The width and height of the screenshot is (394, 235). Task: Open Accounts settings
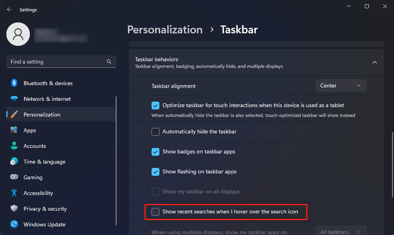[x=35, y=146]
